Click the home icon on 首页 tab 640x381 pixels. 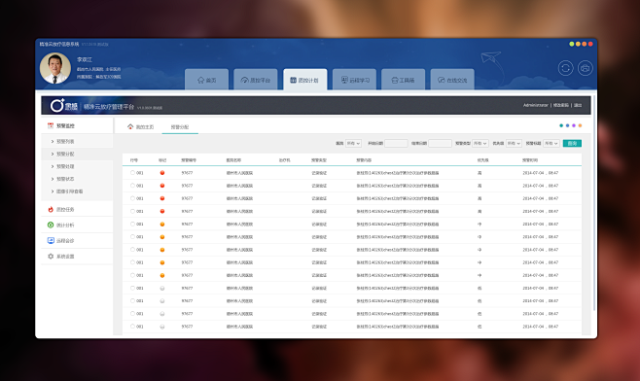pos(200,80)
